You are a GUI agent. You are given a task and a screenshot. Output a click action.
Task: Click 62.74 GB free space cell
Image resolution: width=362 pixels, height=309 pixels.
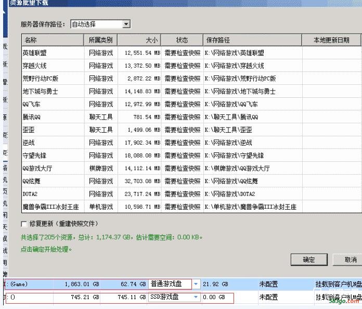[133, 284]
